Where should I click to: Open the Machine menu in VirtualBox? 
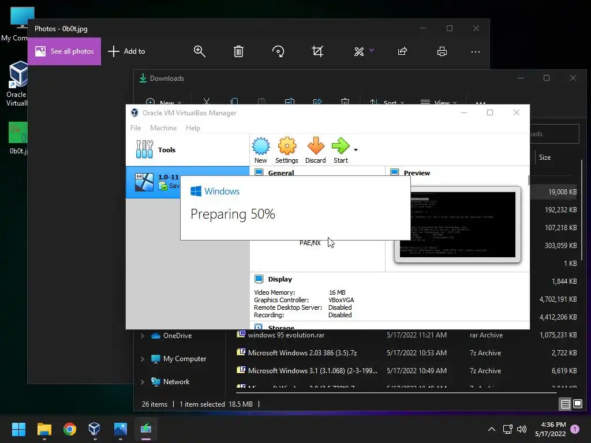pos(163,128)
